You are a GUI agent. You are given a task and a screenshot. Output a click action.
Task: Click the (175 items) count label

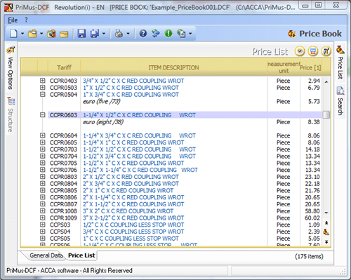309,256
